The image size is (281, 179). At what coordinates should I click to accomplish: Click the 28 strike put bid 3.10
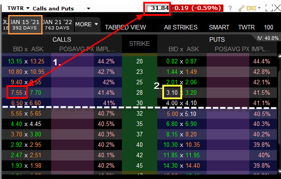click(172, 92)
